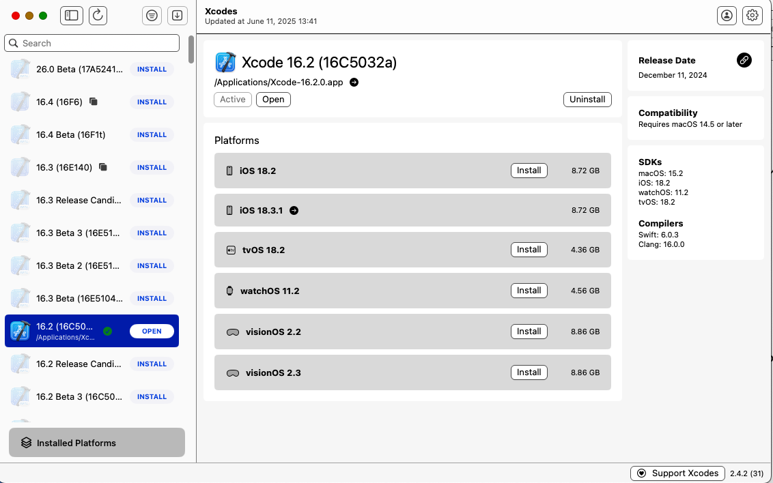
Task: Click the iPhone icon of iOS 18.2
Action: (x=229, y=171)
